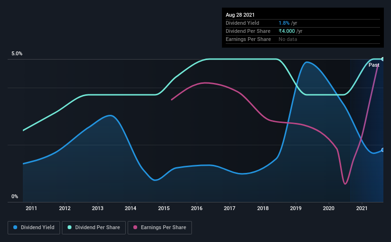This screenshot has width=391, height=242.
Task: Click the 2017 x-axis label
Action: (230, 208)
